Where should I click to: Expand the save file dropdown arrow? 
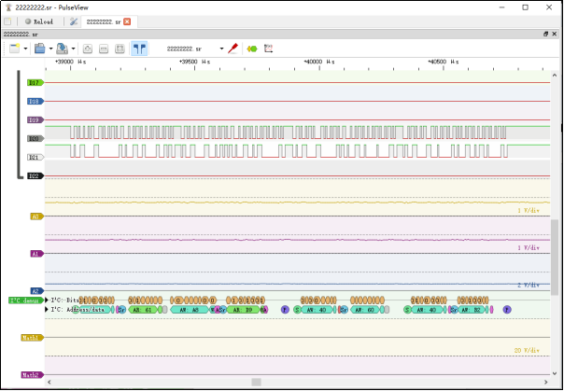coord(73,49)
